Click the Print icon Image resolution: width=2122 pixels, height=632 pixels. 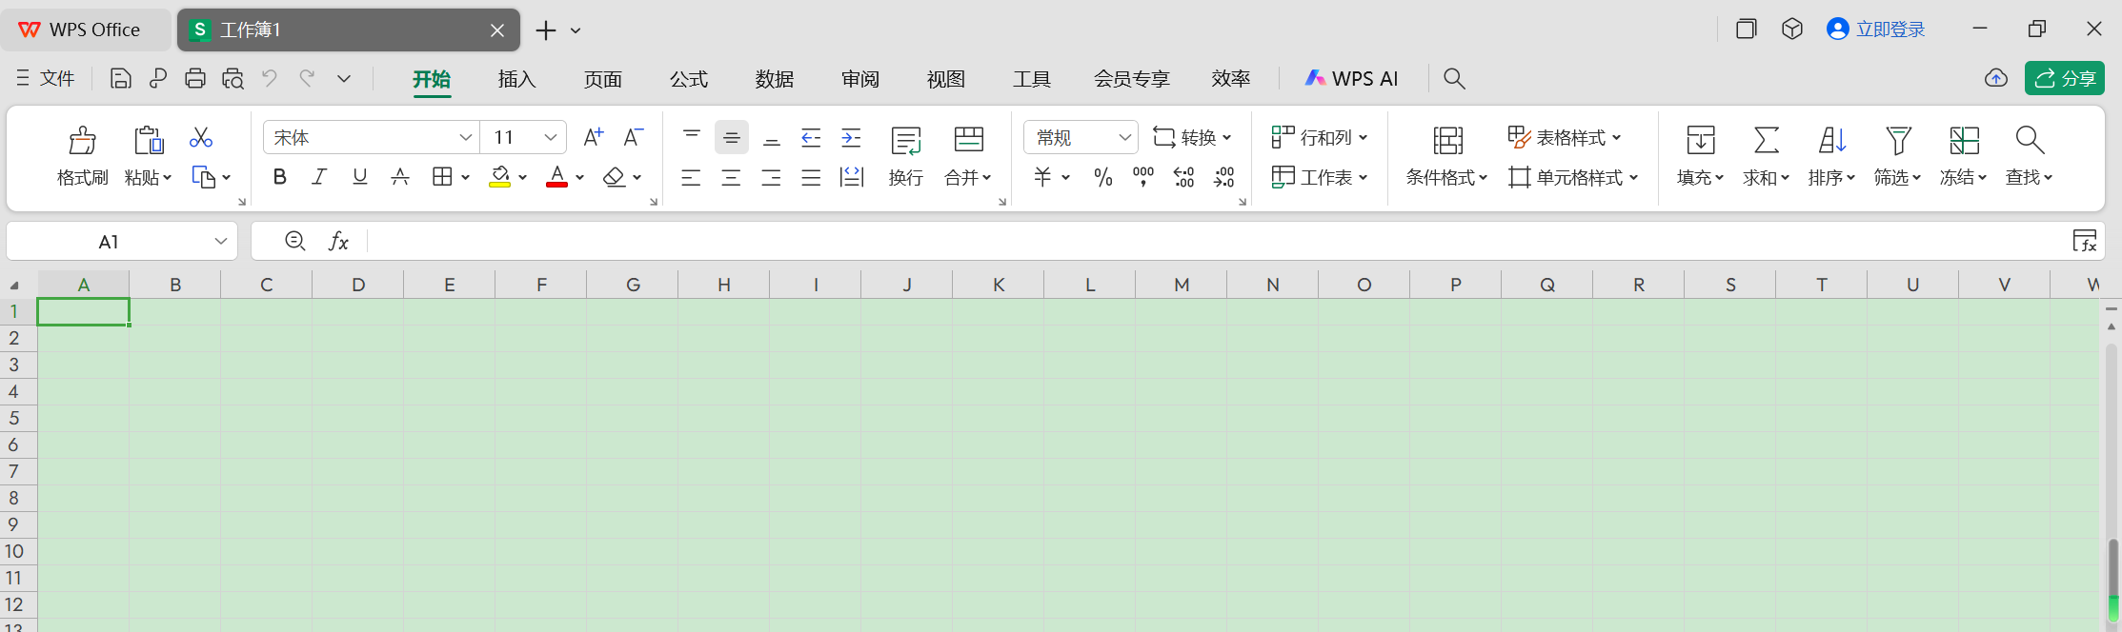point(195,78)
